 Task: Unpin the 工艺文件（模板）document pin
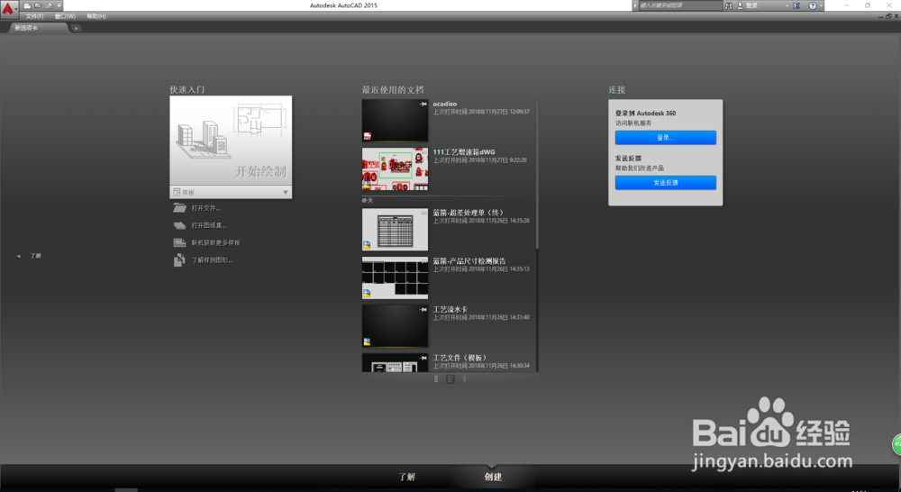(423, 358)
